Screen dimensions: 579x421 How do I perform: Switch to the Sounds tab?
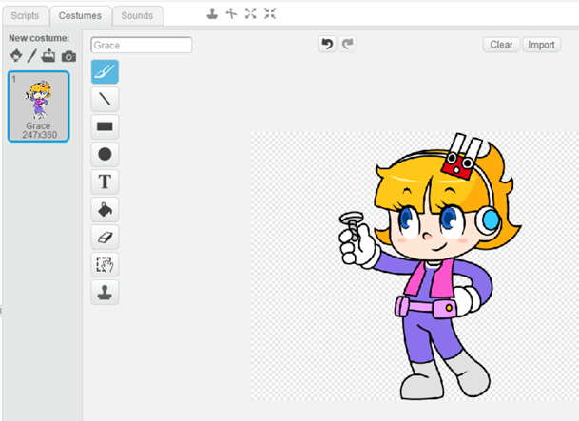tap(139, 16)
